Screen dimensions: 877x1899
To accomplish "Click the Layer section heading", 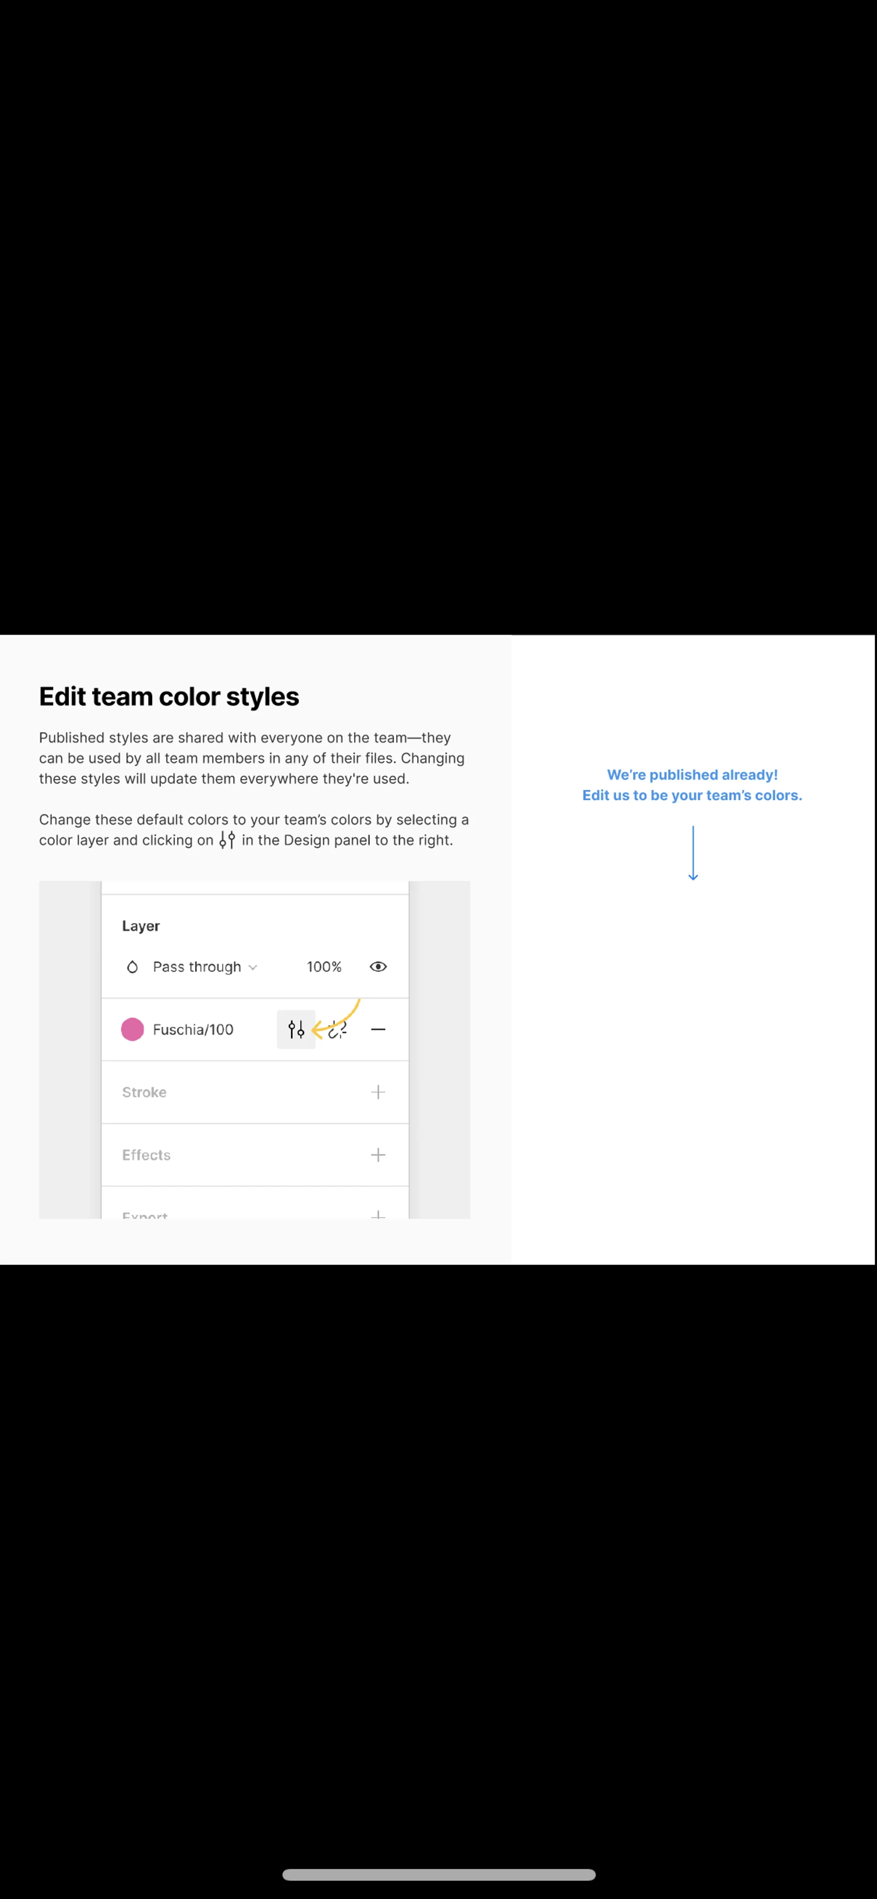I will (x=141, y=926).
